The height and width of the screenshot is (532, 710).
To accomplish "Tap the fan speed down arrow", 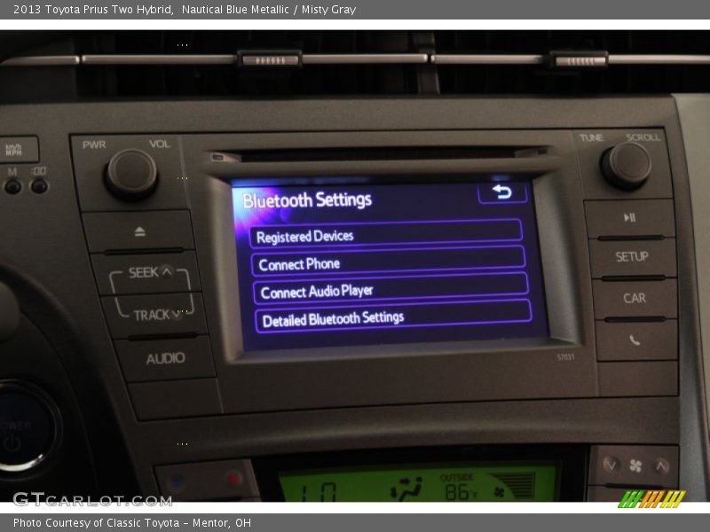I will pos(611,465).
